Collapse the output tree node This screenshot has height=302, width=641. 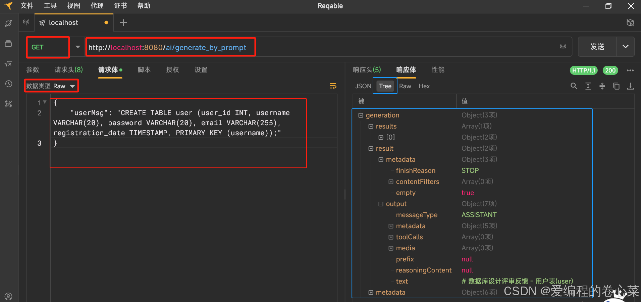(x=381, y=204)
